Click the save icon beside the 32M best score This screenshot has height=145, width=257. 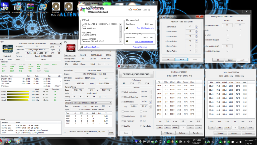(x=127, y=28)
